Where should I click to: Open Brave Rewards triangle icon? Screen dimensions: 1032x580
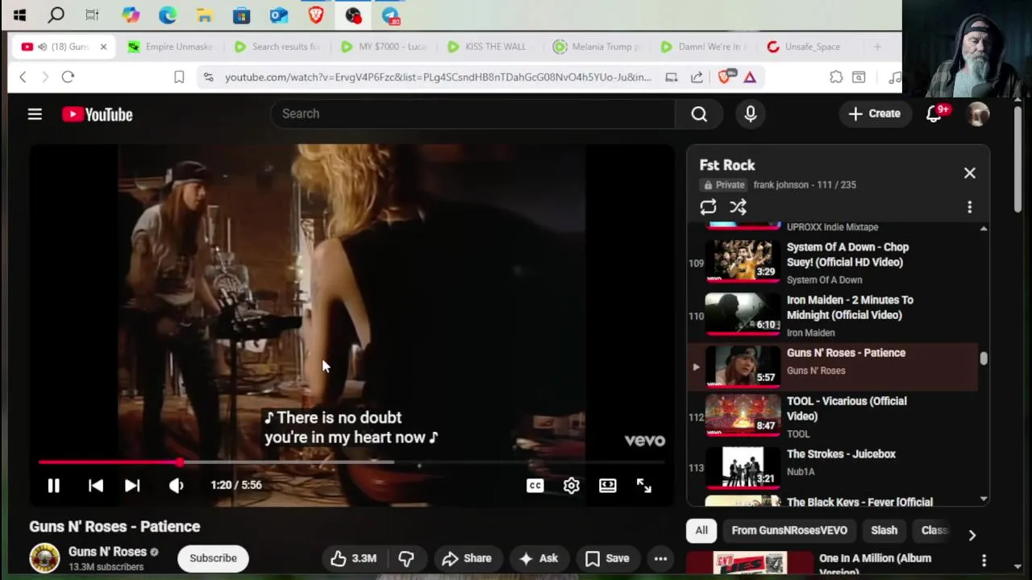[750, 77]
